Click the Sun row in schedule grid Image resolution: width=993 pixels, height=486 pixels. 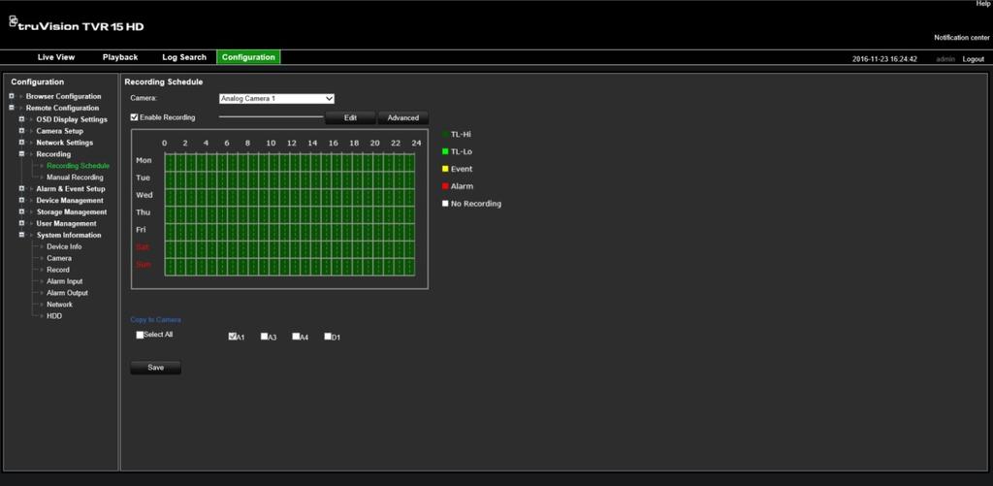(289, 266)
